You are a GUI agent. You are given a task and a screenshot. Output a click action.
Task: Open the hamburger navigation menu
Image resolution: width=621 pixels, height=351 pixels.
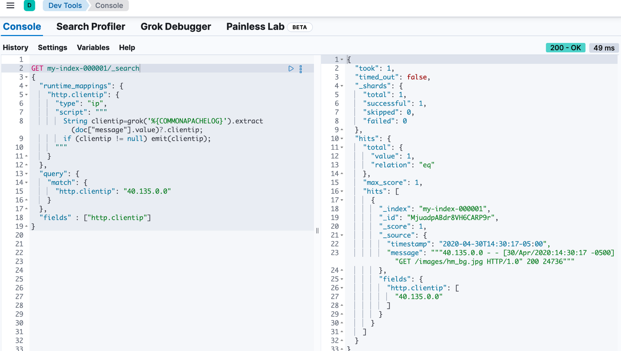tap(10, 5)
